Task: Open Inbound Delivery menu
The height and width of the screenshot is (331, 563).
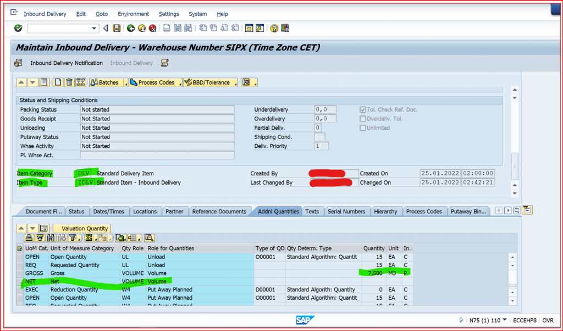Action: click(45, 14)
